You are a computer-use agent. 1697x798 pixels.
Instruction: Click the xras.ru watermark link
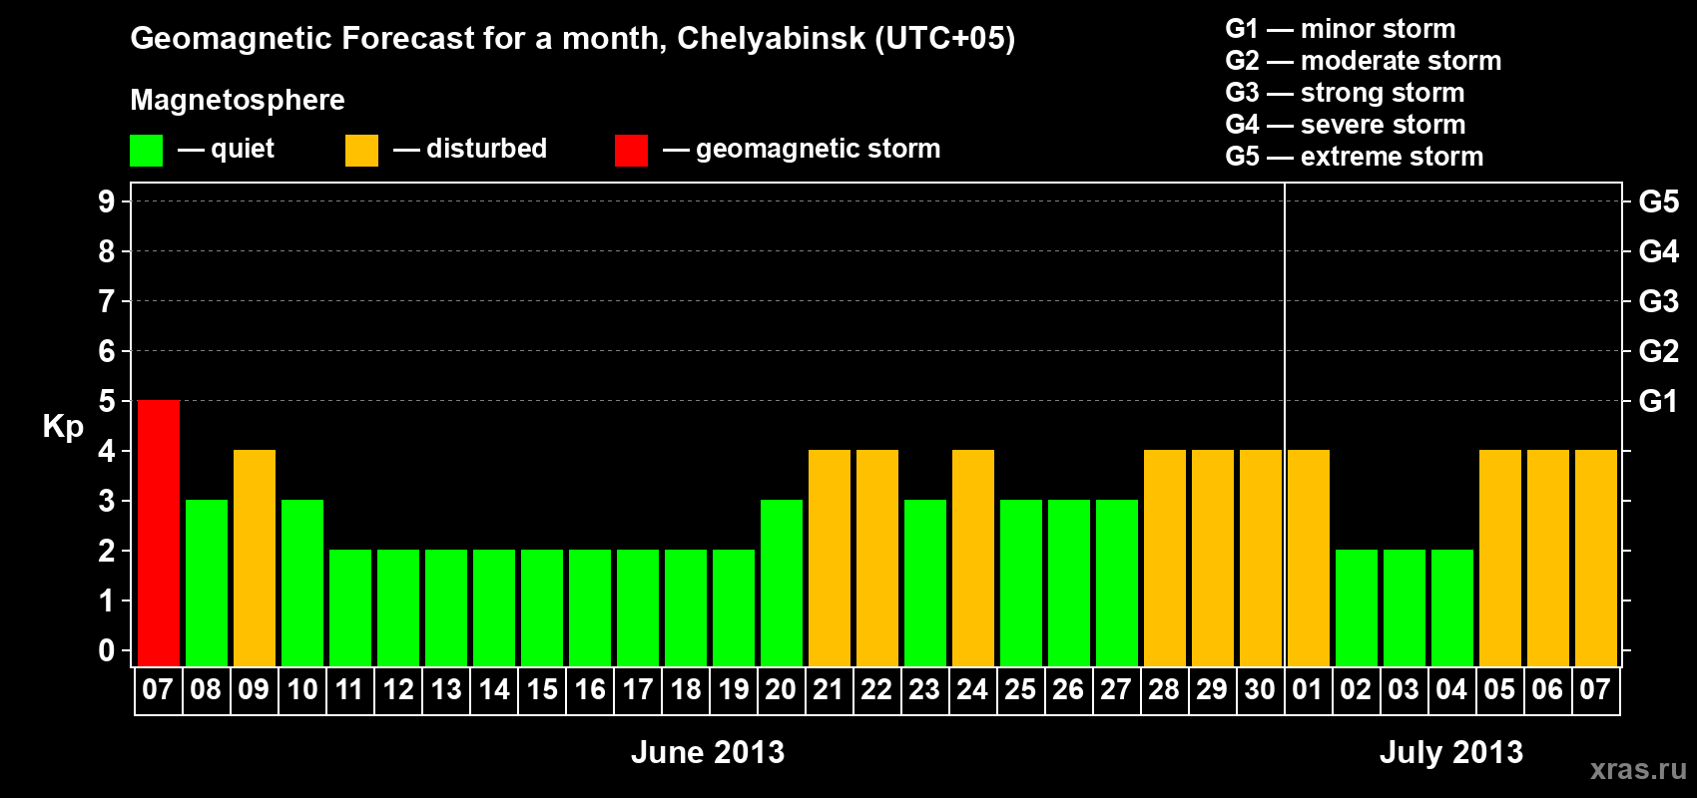click(x=1638, y=768)
